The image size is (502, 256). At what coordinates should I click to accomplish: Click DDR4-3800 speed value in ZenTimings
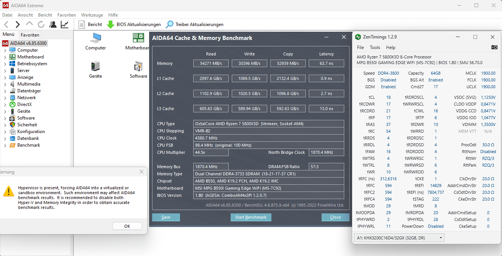tap(388, 73)
